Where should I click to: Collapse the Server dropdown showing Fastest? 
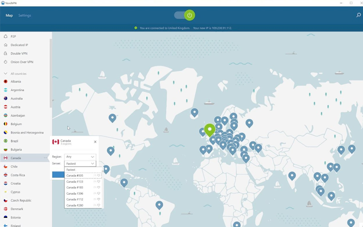click(80, 163)
